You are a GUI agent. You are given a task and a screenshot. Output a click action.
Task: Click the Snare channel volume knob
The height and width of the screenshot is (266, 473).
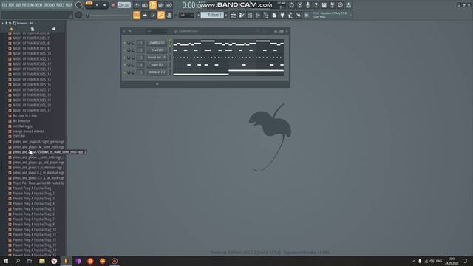(x=133, y=65)
